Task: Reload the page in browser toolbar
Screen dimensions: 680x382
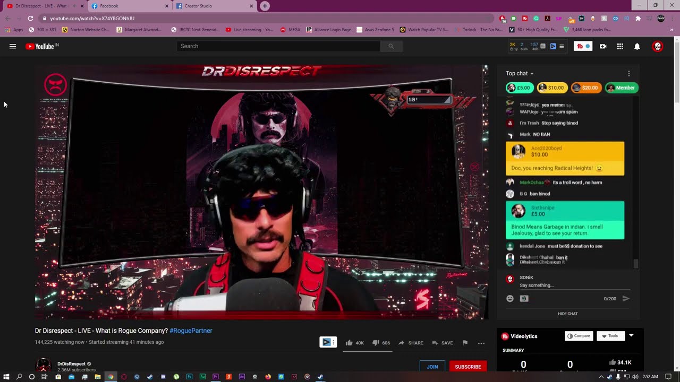Action: click(x=30, y=18)
